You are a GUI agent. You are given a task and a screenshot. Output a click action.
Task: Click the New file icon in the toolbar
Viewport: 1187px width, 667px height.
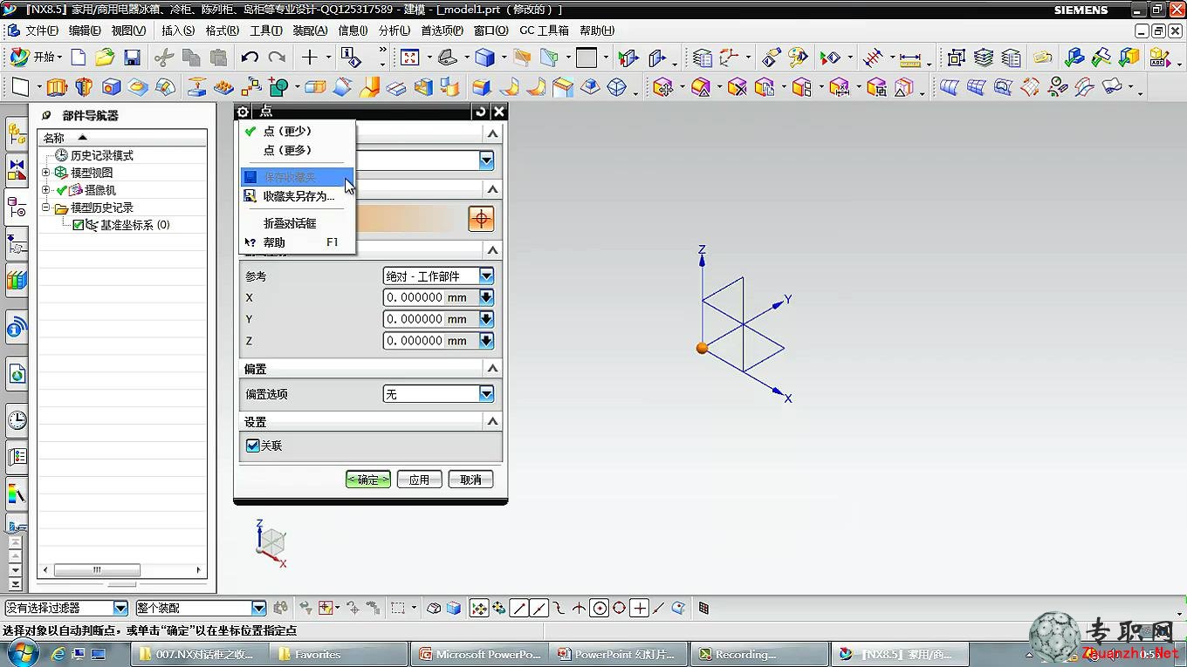pos(79,58)
